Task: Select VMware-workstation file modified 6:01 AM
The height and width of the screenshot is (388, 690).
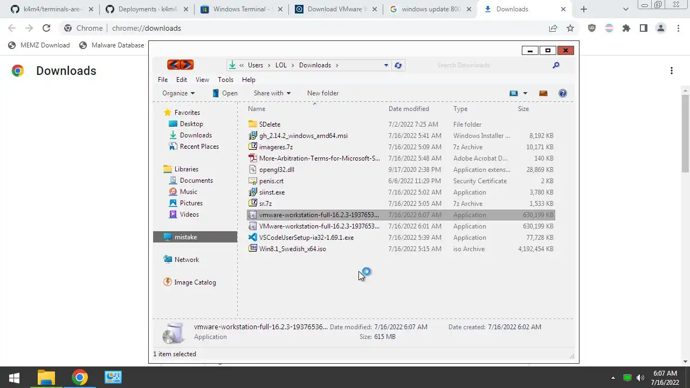Action: click(401, 226)
